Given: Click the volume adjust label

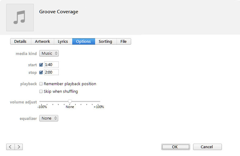Looking at the screenshot, I should pos(23,102).
